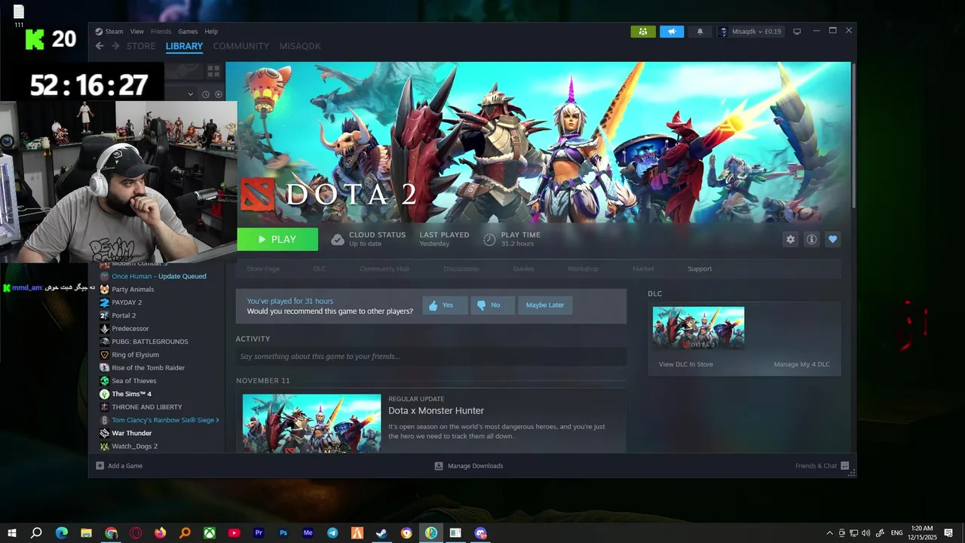Viewport: 965px width, 543px height.
Task: Open Dota 2 Support tab
Action: click(x=700, y=269)
